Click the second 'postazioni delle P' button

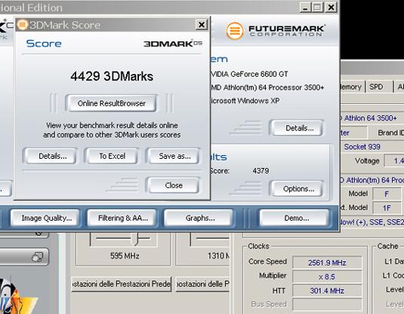pyautogui.click(x=202, y=284)
